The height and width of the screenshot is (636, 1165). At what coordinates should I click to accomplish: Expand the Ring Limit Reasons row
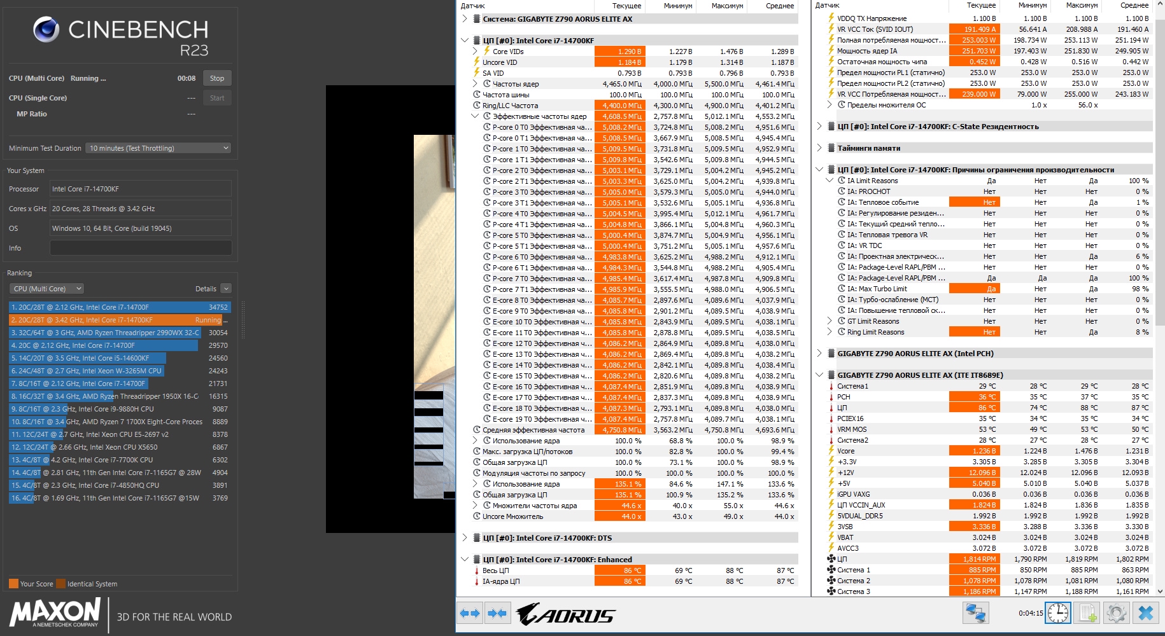(x=830, y=332)
